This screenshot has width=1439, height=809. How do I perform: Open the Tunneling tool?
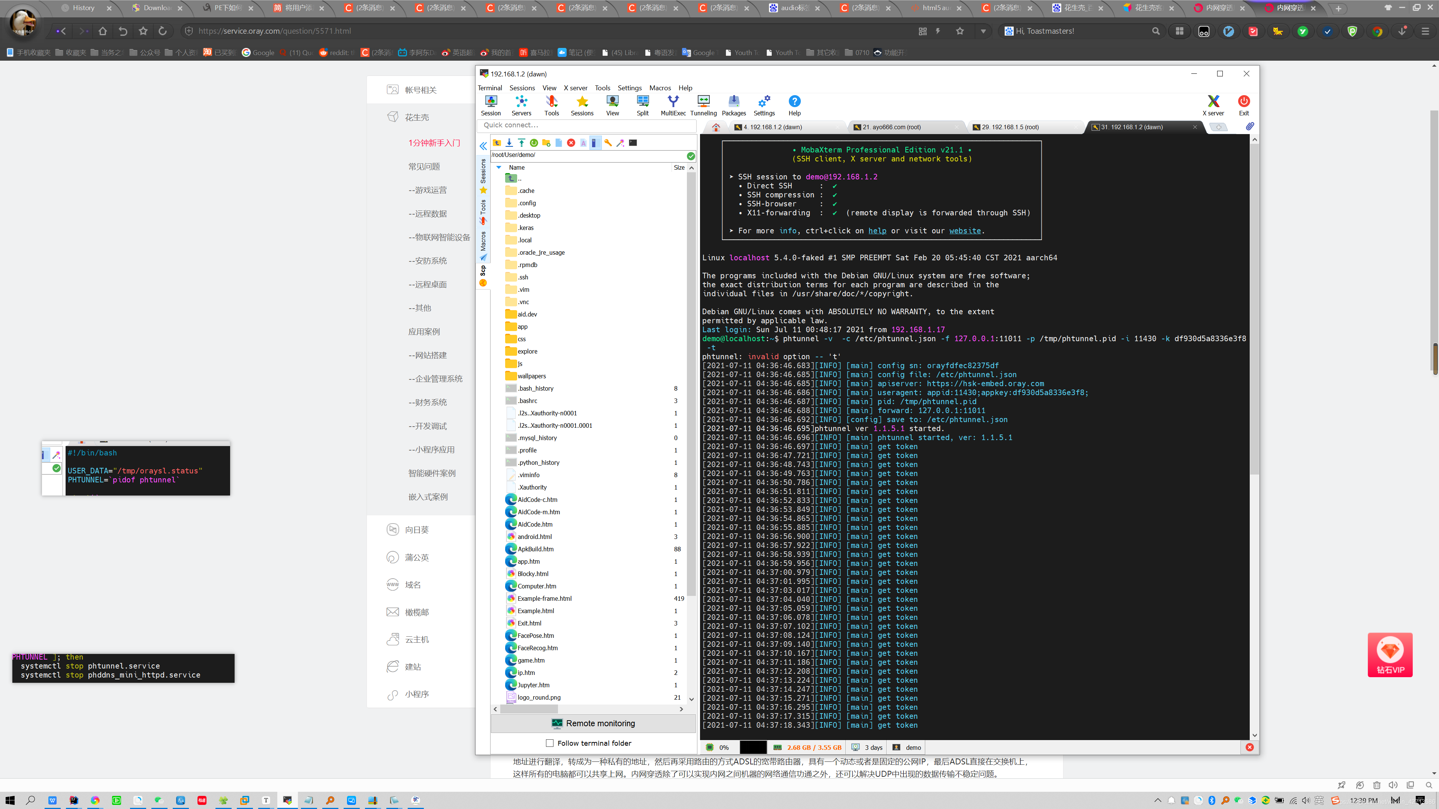703,104
